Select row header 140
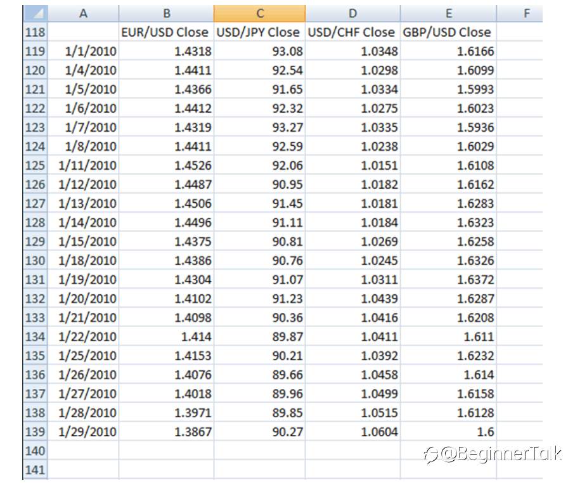The width and height of the screenshot is (568, 483). point(35,451)
